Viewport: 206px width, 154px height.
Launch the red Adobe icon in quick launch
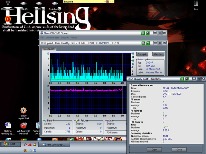click(30, 145)
